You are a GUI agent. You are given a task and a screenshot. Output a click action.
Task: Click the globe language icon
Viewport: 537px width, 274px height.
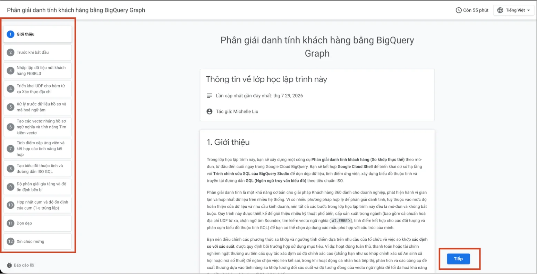tap(500, 10)
